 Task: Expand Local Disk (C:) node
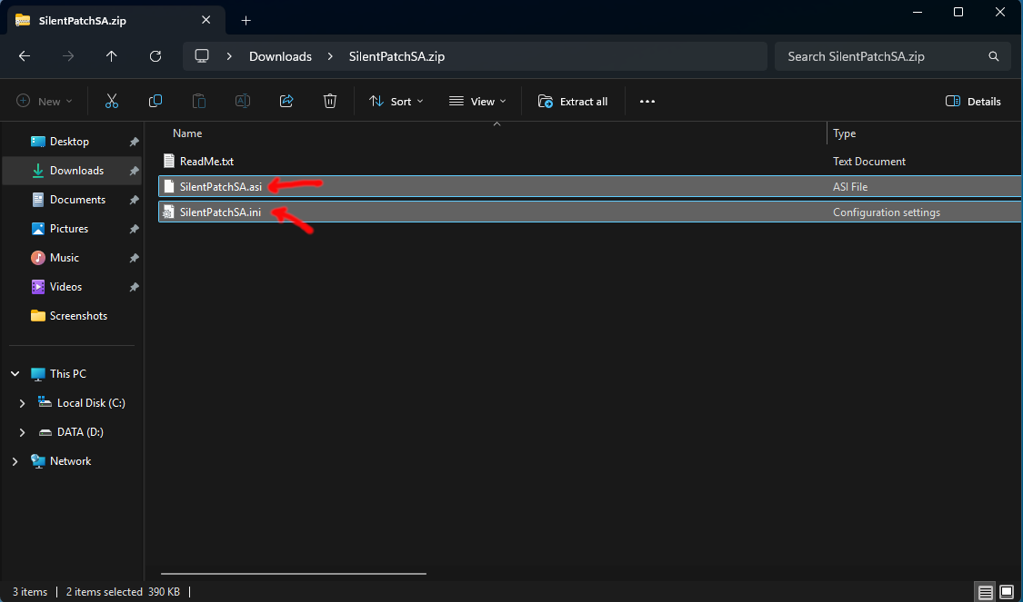coord(22,403)
